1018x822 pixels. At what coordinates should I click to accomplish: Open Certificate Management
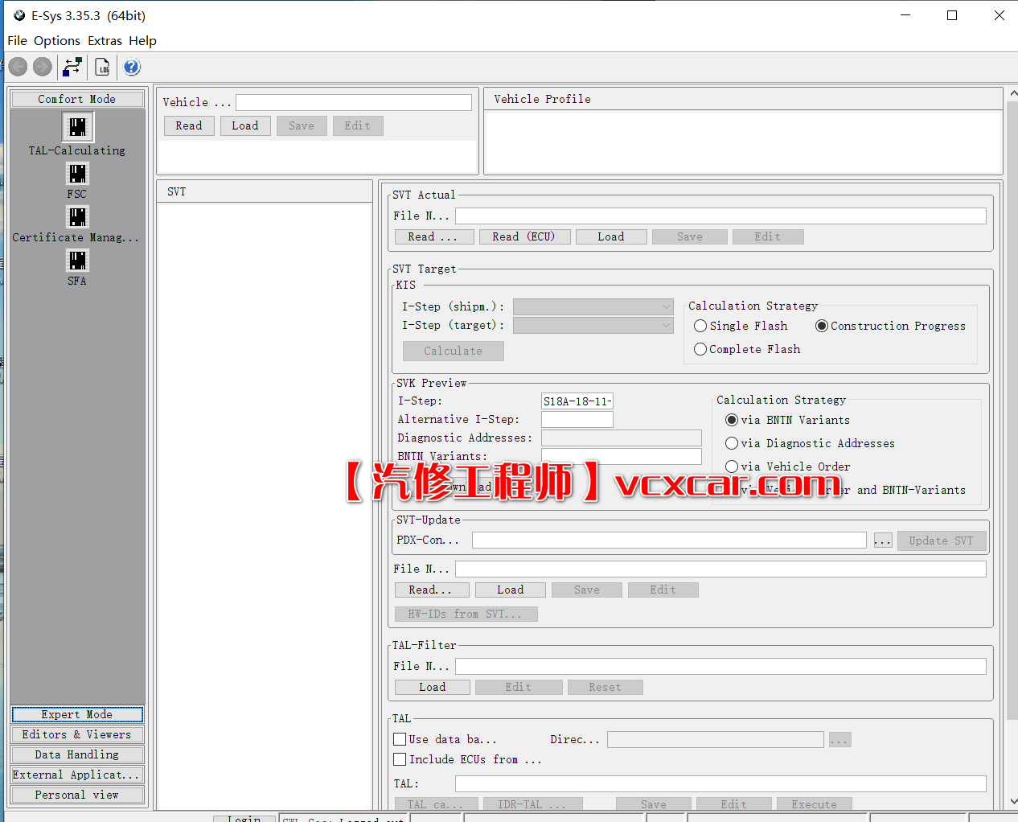[77, 216]
